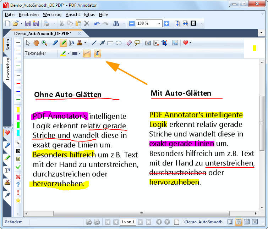Screen dimensions: 268x229
Task: Click the page number field 1 von 1
Action: (128, 222)
